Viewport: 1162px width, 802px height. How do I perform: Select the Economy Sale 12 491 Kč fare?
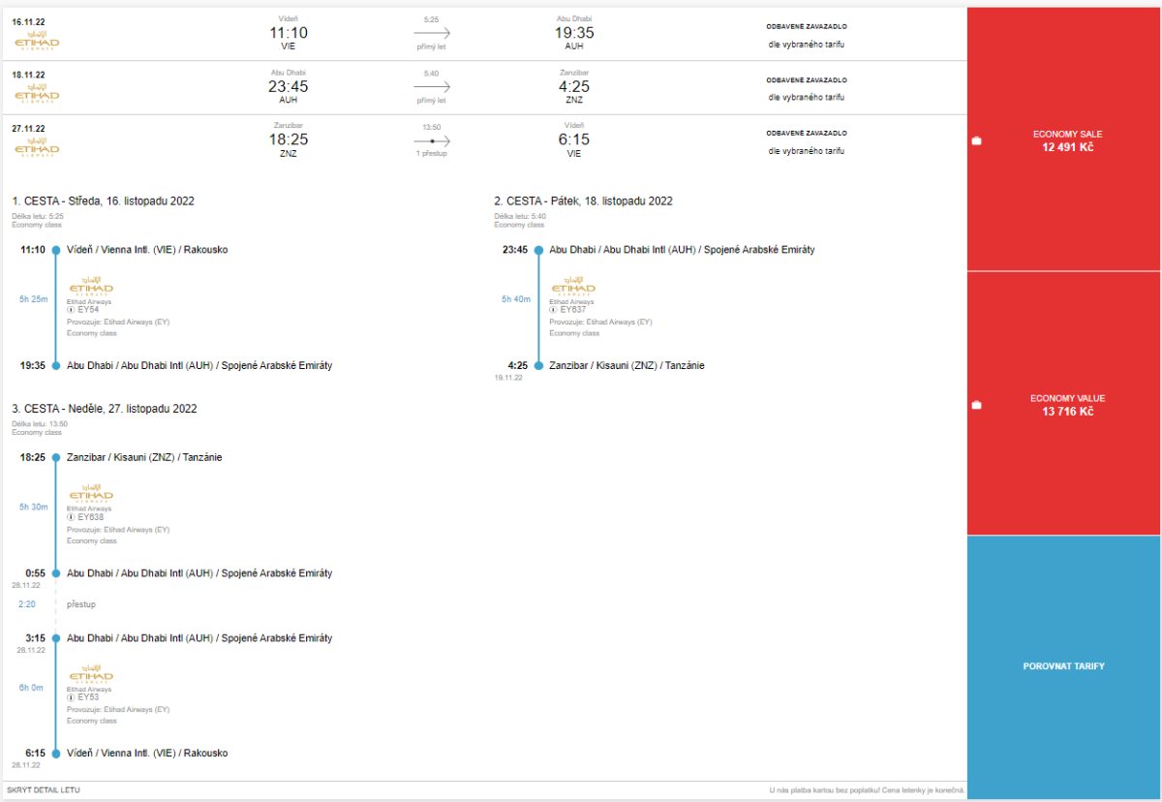pyautogui.click(x=1066, y=141)
